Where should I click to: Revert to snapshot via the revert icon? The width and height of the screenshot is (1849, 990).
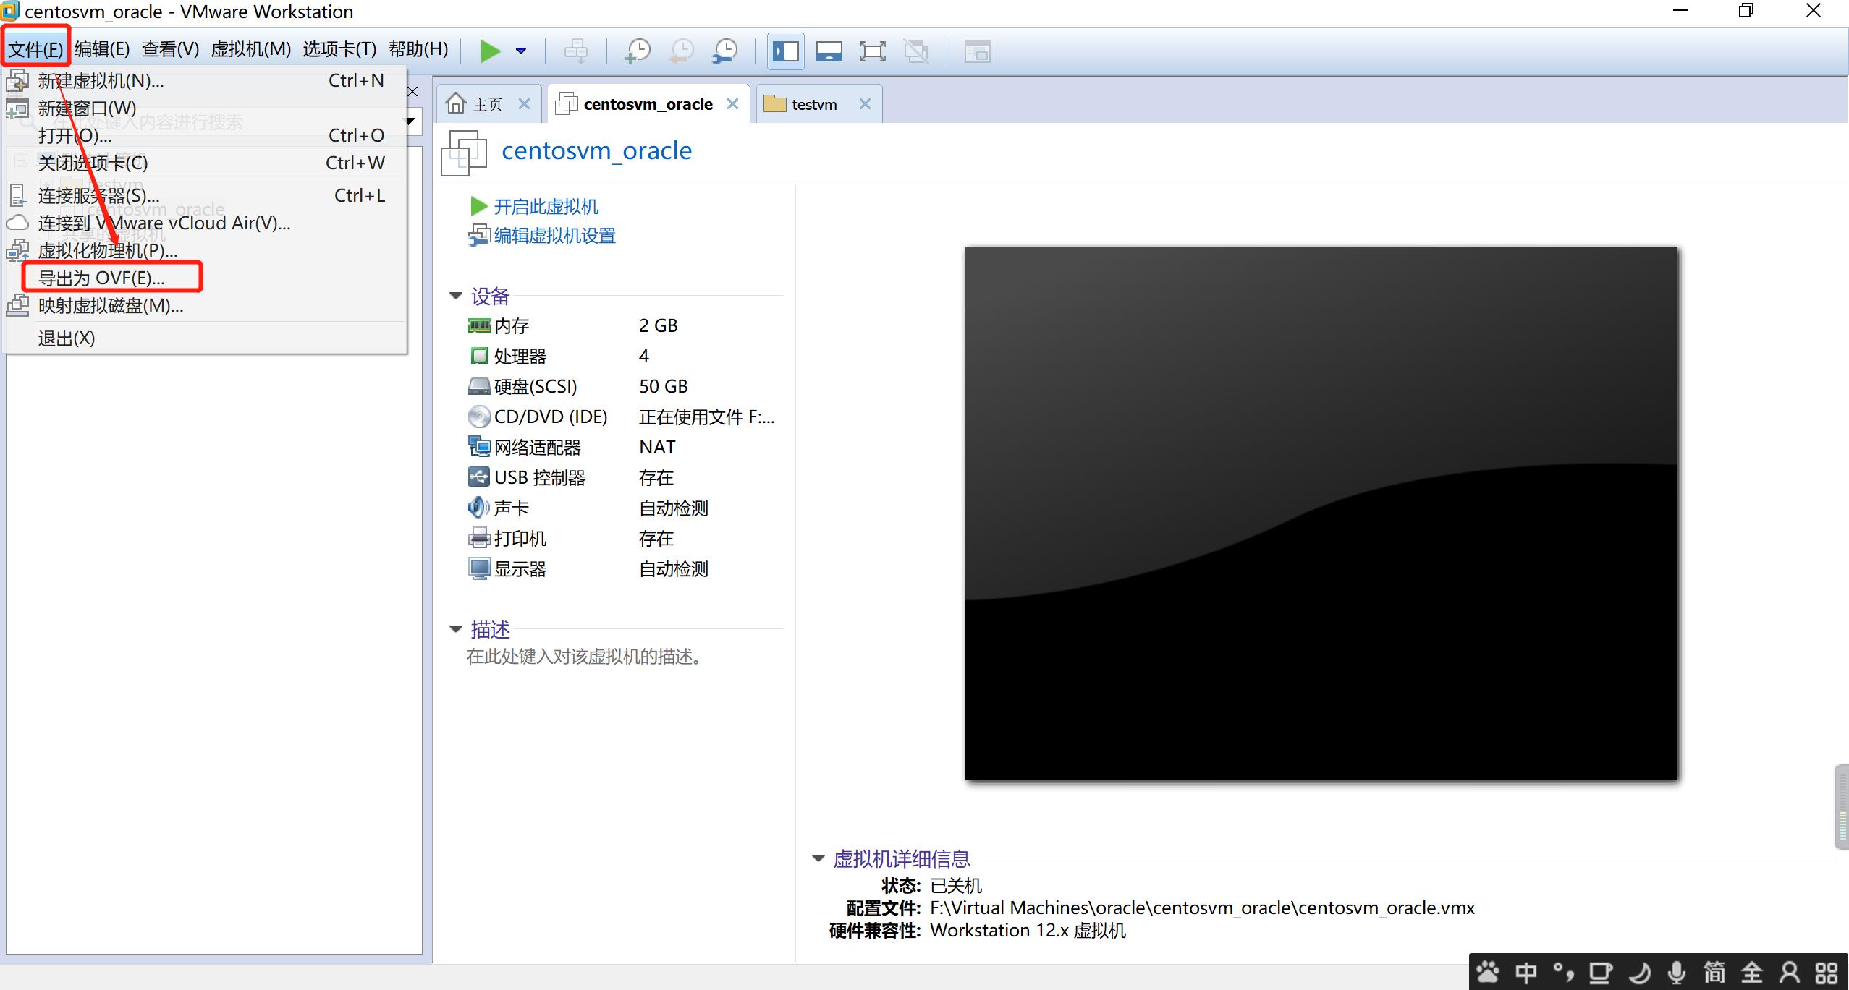coord(680,51)
